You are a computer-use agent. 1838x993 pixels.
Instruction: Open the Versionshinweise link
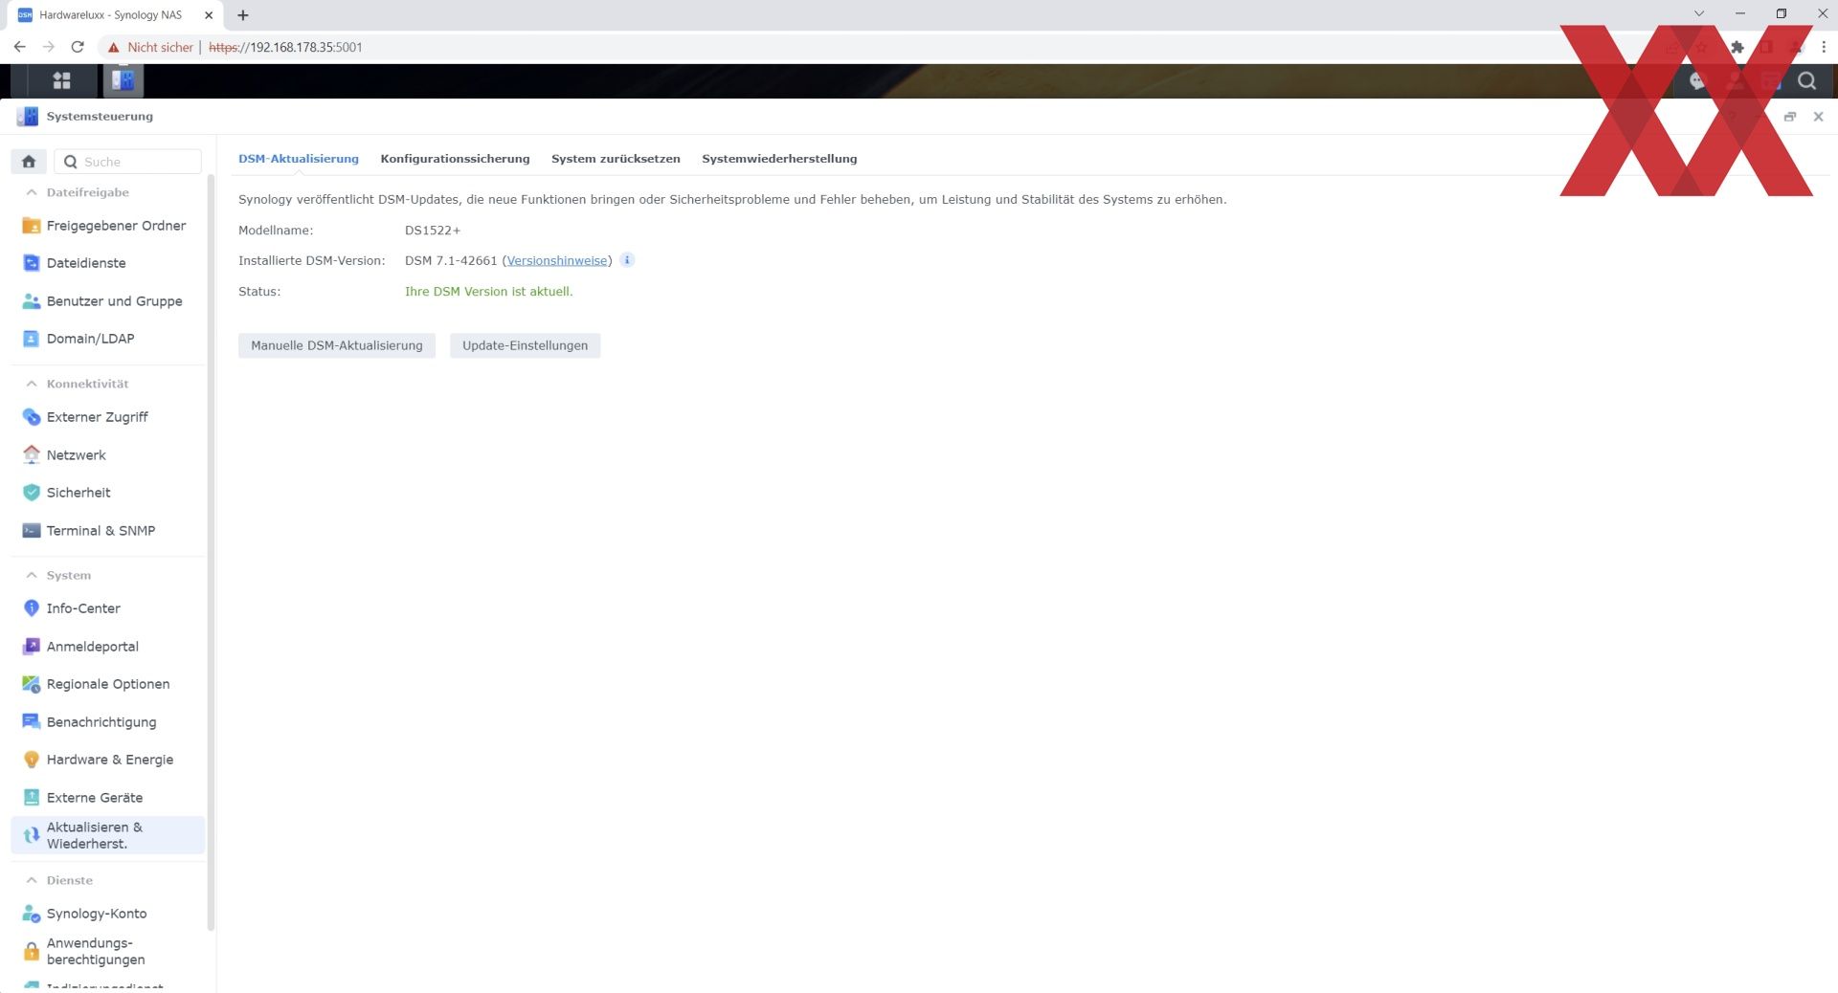tap(557, 260)
